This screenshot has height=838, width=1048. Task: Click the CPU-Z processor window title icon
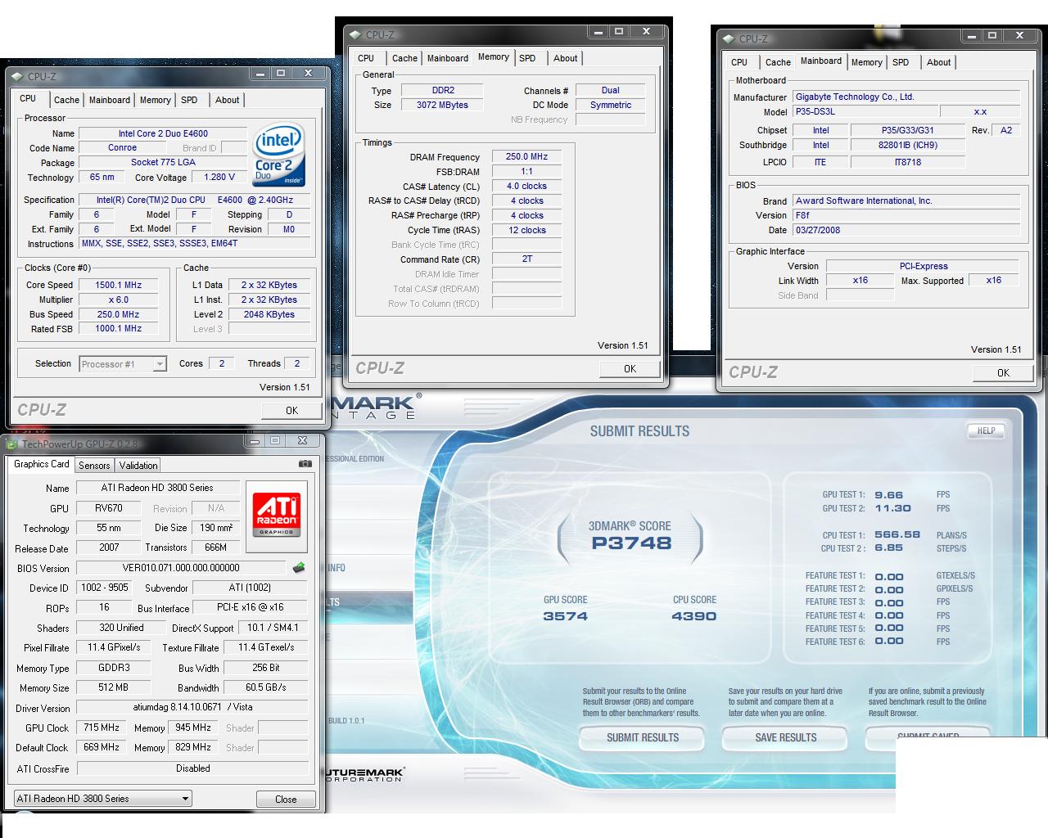tap(16, 76)
